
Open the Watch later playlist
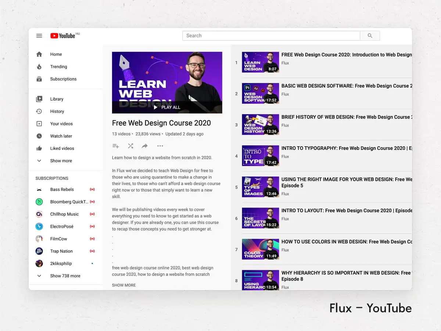(x=61, y=136)
